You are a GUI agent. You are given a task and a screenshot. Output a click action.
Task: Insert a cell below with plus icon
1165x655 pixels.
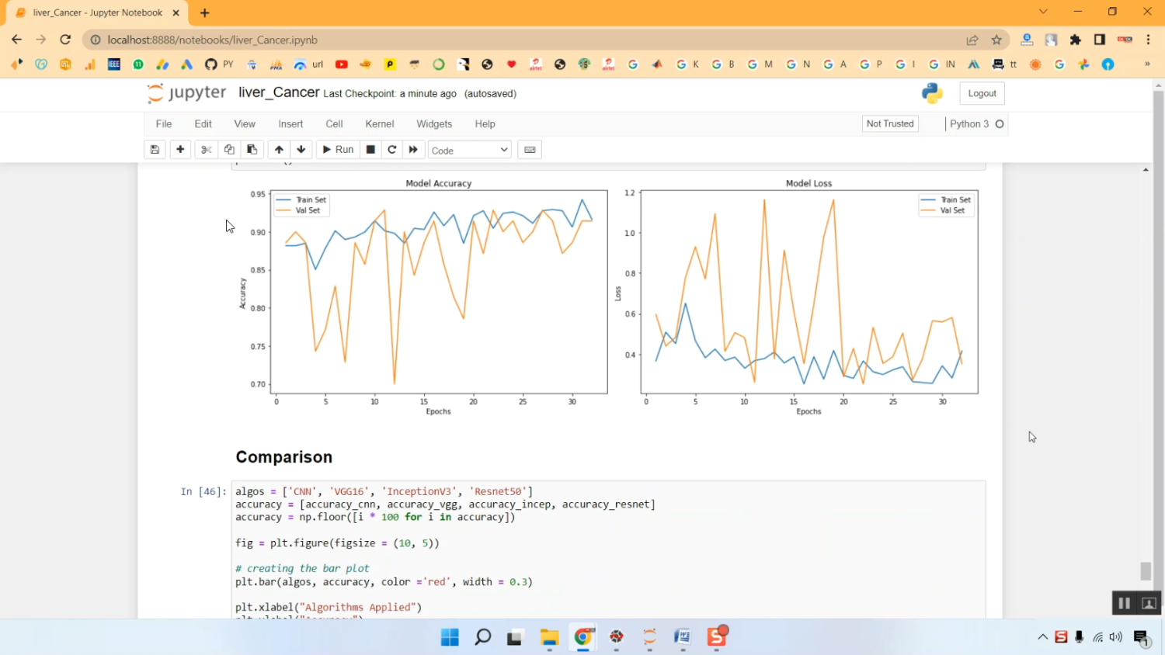tap(180, 150)
